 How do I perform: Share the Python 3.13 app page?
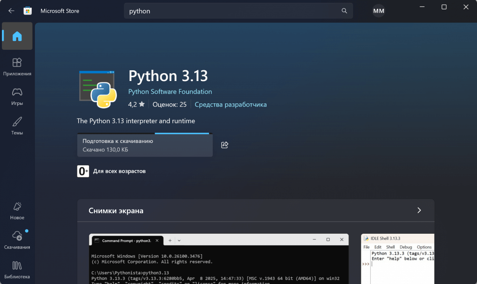(225, 145)
